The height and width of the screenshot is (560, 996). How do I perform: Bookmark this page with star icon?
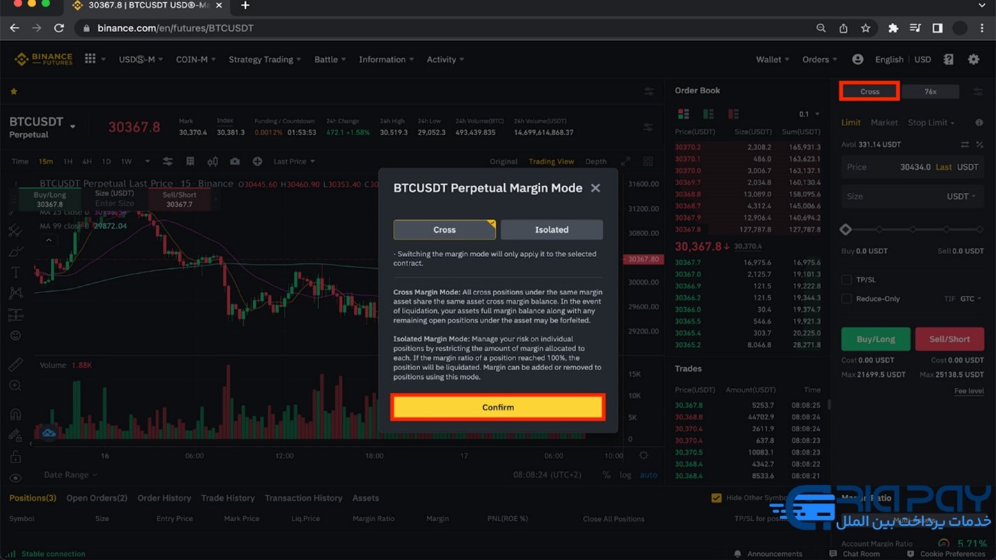(865, 28)
